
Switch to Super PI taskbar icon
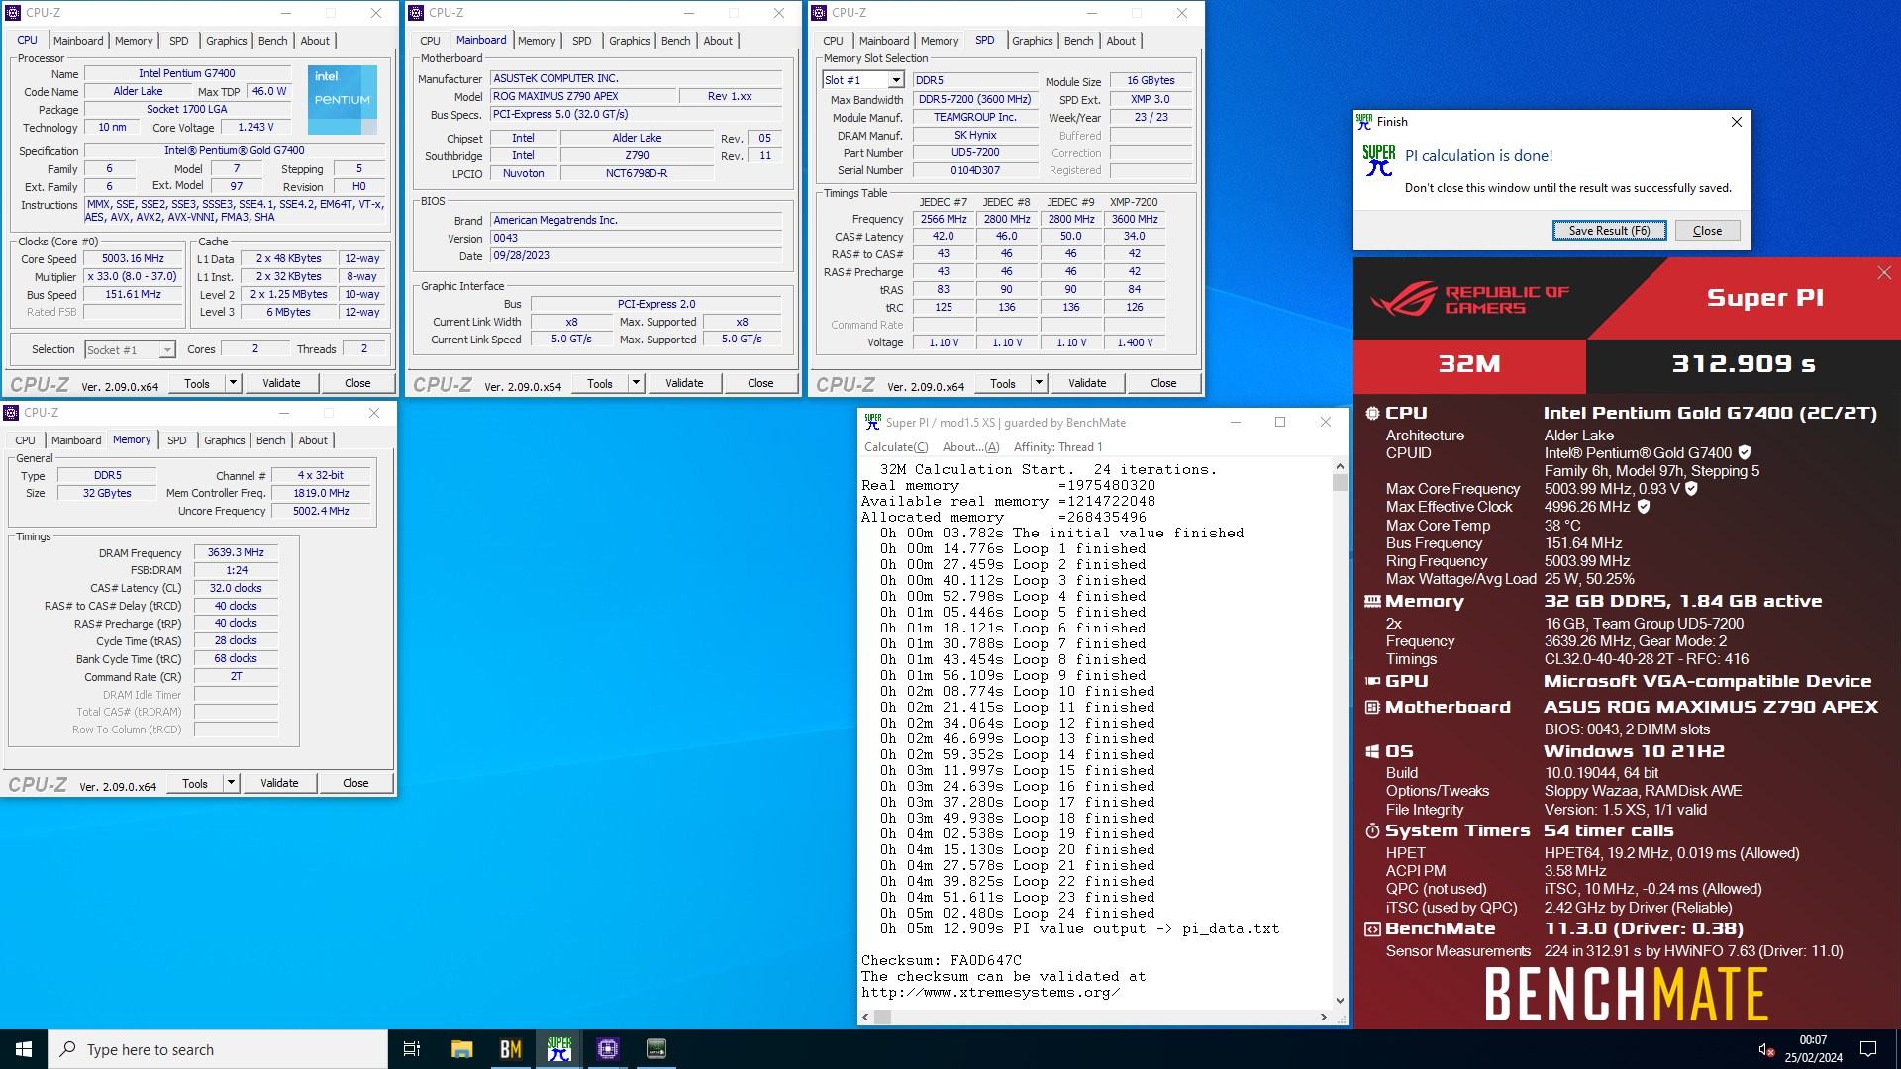558,1049
